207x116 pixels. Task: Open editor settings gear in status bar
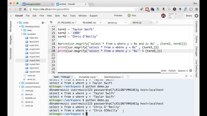tap(191, 71)
